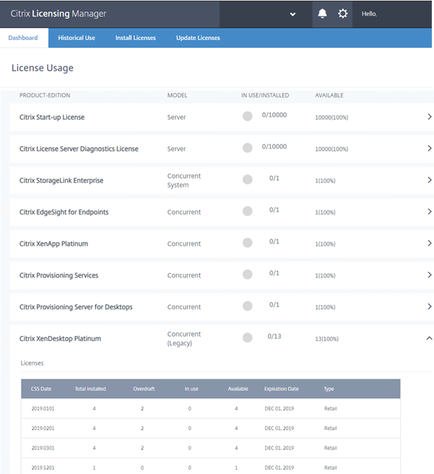Go to the Update Licenses tab
The image size is (434, 474).
[x=198, y=38]
